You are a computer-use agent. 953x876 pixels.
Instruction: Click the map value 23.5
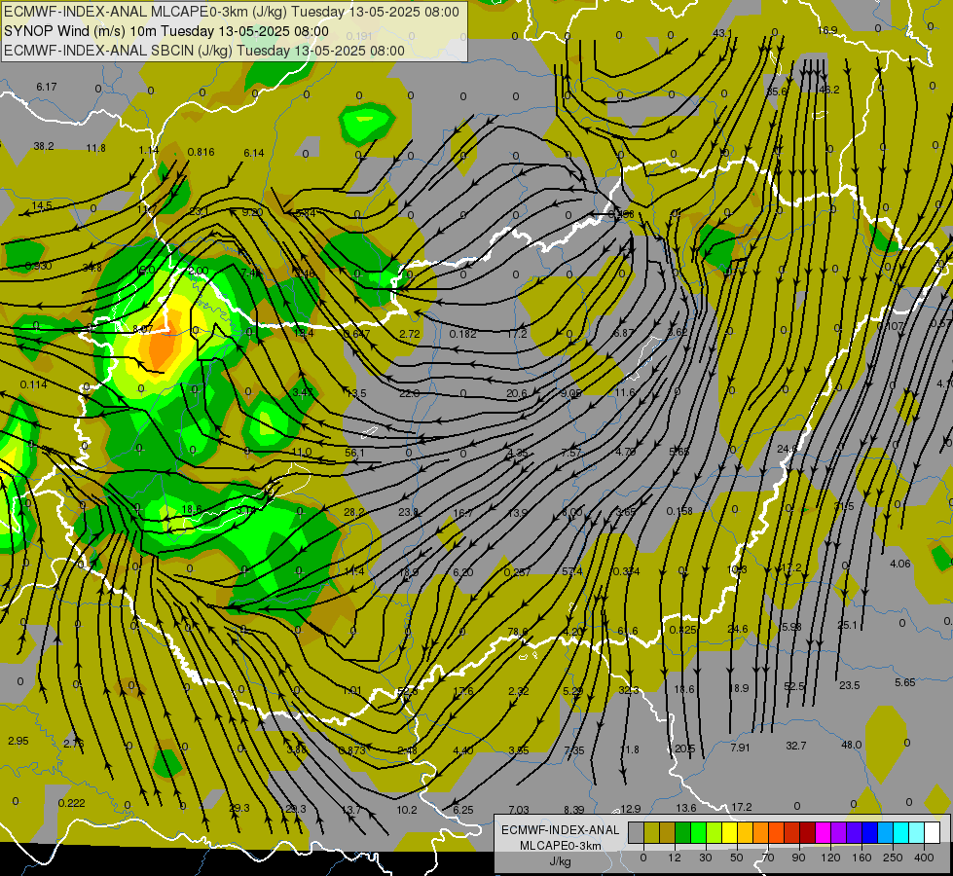pos(850,685)
